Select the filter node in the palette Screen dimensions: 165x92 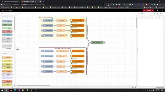point(7,85)
